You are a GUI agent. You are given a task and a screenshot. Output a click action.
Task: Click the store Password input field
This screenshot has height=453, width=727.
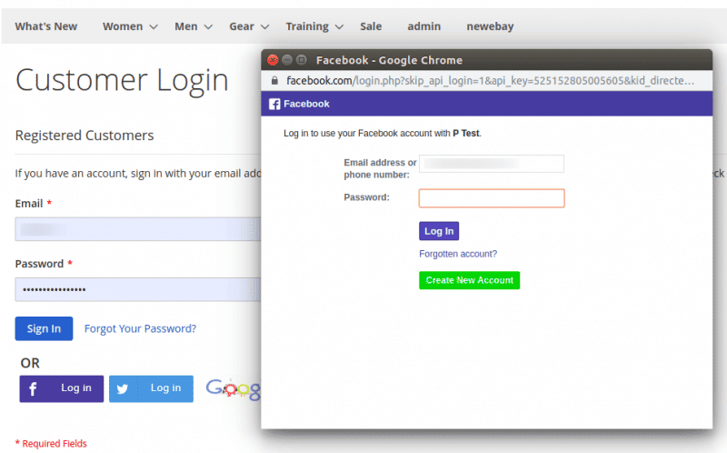point(138,289)
